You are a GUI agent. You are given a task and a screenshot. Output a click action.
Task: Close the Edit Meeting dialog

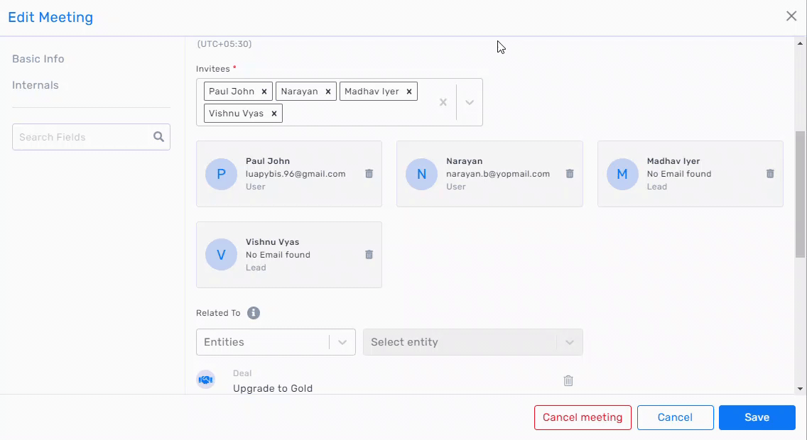[791, 16]
